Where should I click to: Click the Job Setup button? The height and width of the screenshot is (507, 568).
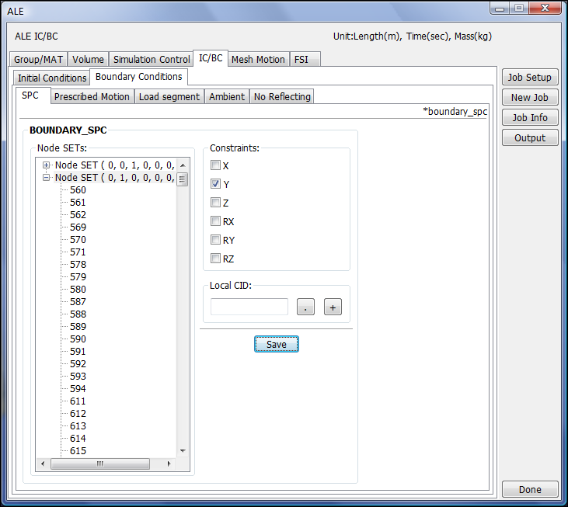click(x=529, y=78)
